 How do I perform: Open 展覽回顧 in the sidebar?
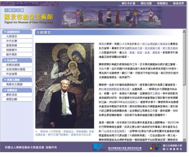17,99
